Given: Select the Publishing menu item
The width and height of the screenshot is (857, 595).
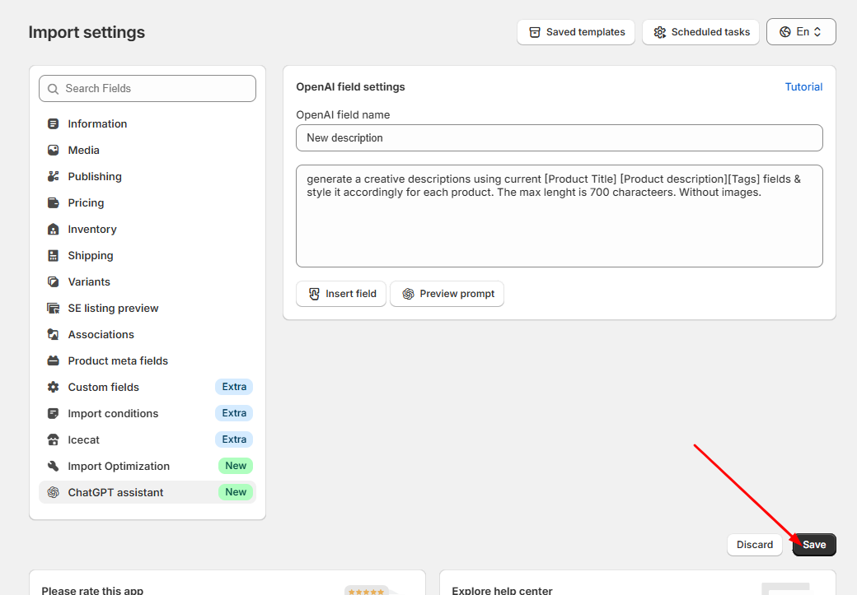Looking at the screenshot, I should pyautogui.click(x=148, y=176).
